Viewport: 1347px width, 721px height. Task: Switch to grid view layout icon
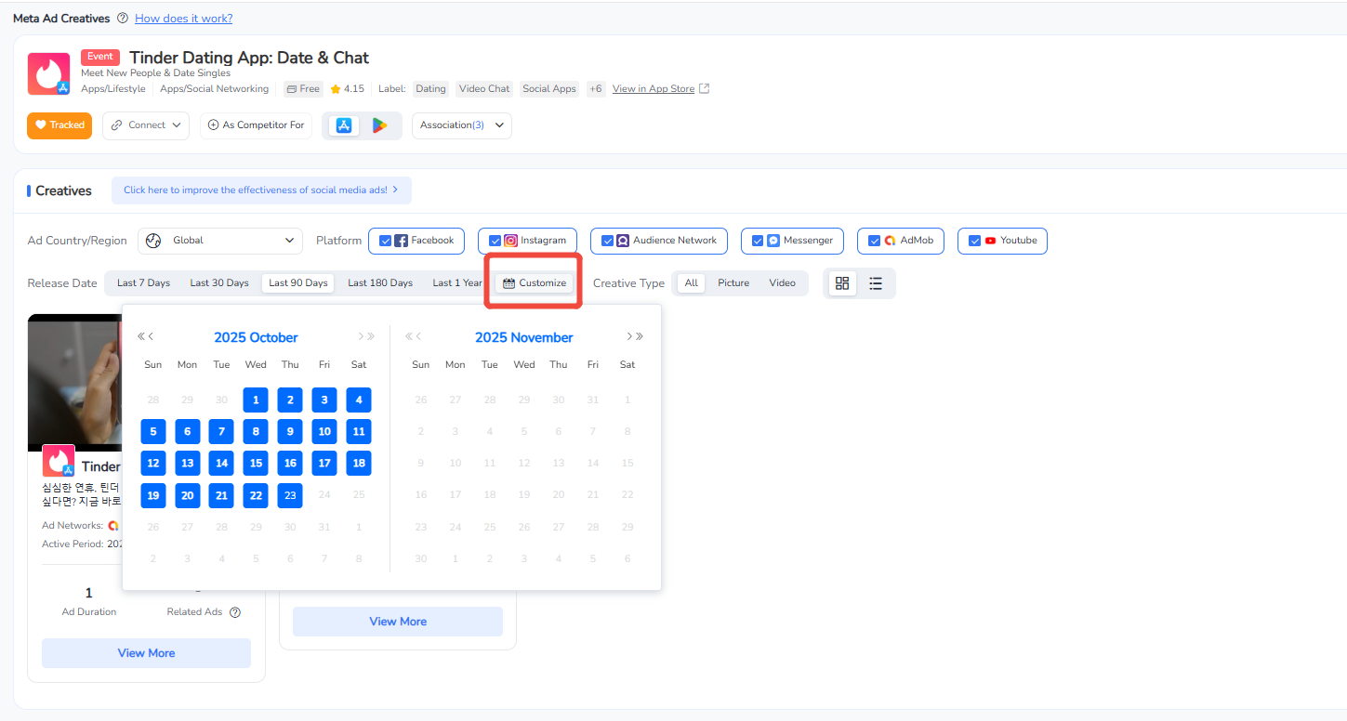click(x=842, y=283)
